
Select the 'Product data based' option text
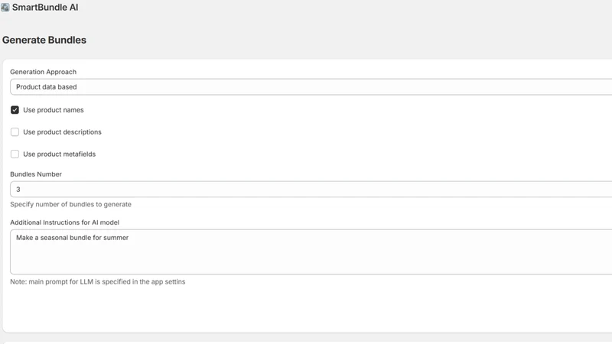click(x=47, y=87)
